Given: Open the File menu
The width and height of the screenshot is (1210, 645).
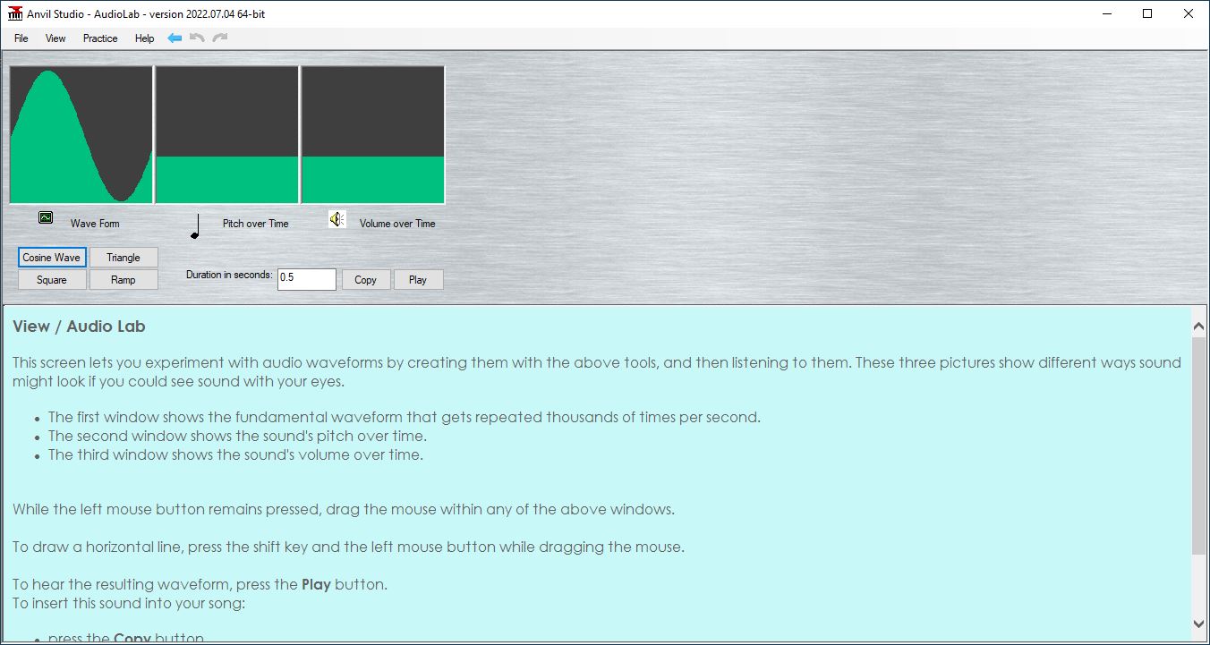Looking at the screenshot, I should coord(21,38).
